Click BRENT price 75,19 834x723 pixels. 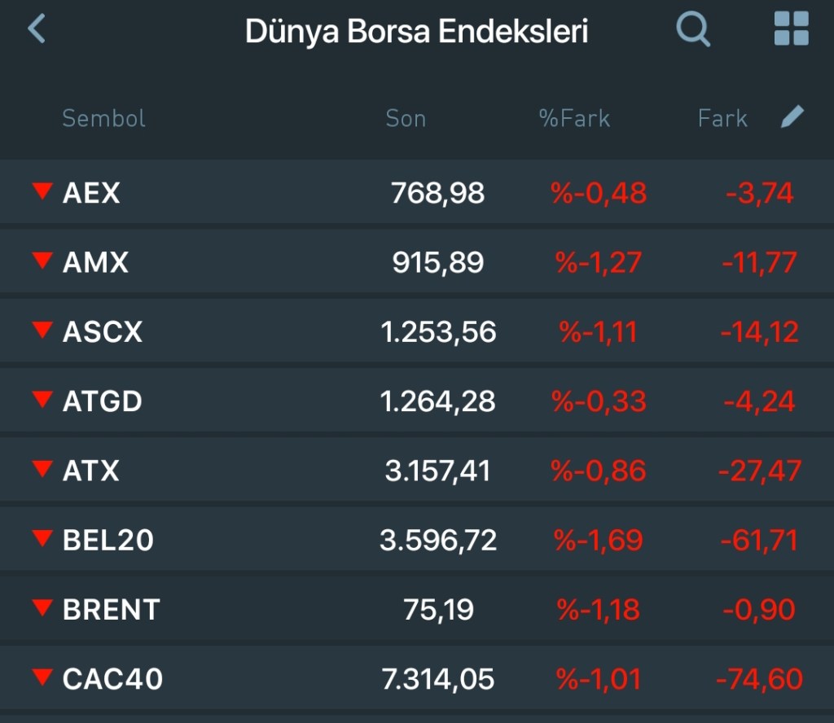click(x=438, y=609)
